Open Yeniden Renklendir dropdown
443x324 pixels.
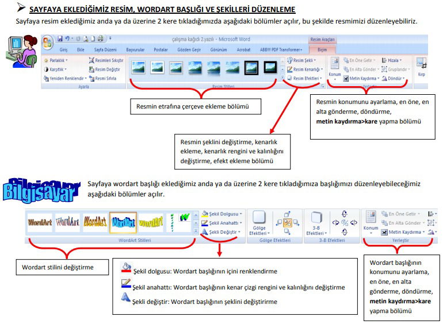click(65, 78)
